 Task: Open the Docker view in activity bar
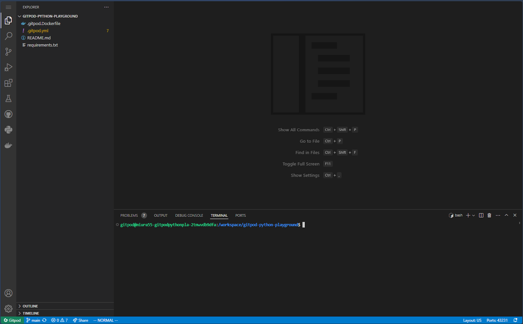point(8,146)
